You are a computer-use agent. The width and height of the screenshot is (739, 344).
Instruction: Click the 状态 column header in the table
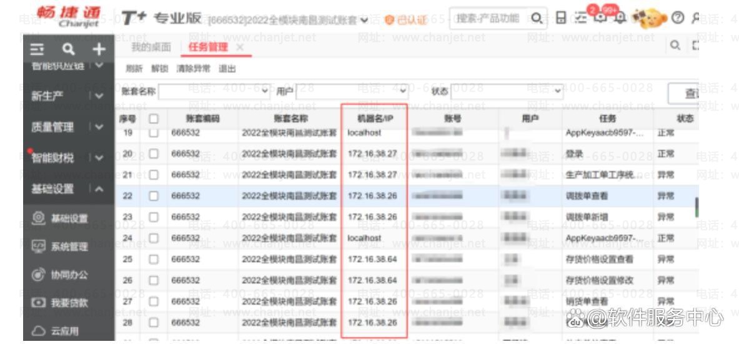coord(685,119)
